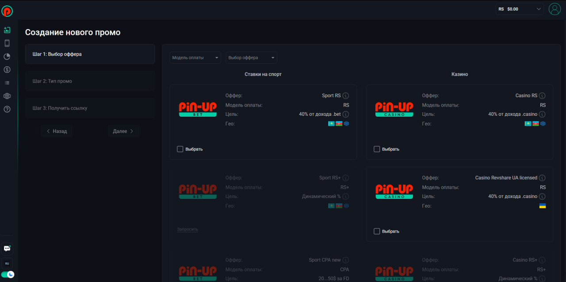This screenshot has height=282, width=566.
Task: Select step Шаг 2: Тип промо
Action: 90,81
